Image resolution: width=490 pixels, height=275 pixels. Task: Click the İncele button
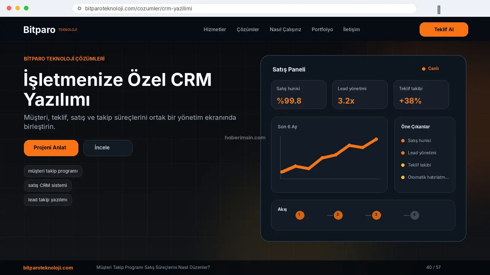pyautogui.click(x=108, y=148)
